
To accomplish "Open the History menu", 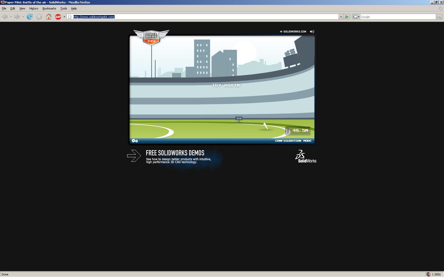I will pos(34,8).
